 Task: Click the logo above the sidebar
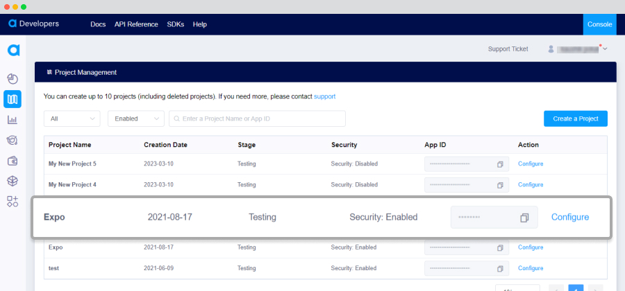(14, 50)
